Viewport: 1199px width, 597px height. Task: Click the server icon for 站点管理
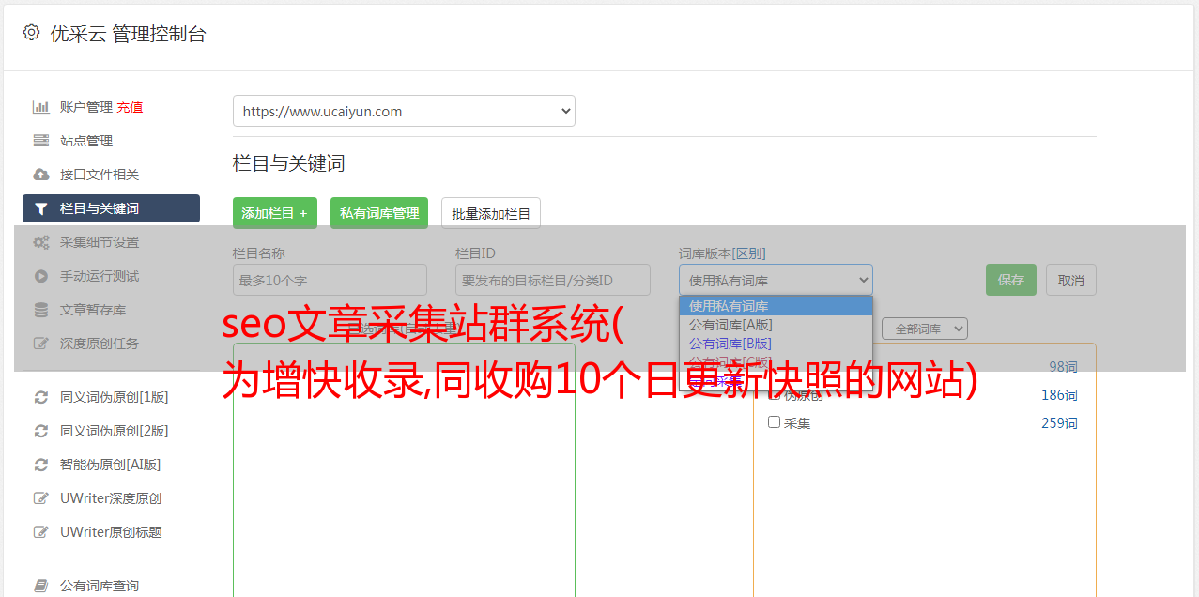coord(41,141)
